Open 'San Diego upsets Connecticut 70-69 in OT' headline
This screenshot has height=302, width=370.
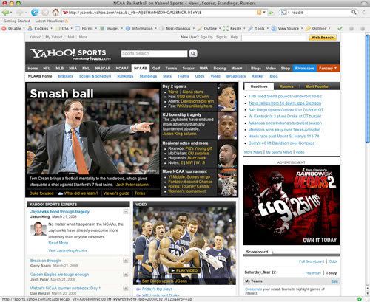click(x=286, y=110)
